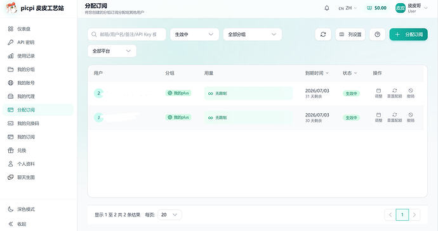Sort by the 到期时间 column header
Viewport: 438px width, 231px height.
317,73
